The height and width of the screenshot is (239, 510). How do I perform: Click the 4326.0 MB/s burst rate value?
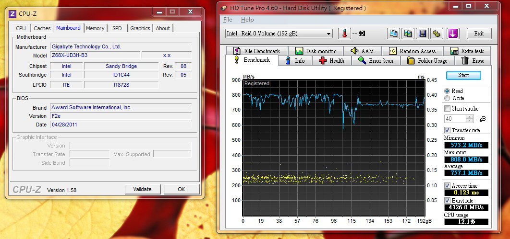pos(466,207)
